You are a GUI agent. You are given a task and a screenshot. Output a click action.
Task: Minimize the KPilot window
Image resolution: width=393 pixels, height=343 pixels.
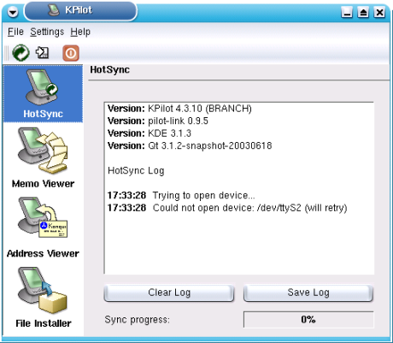pos(347,12)
